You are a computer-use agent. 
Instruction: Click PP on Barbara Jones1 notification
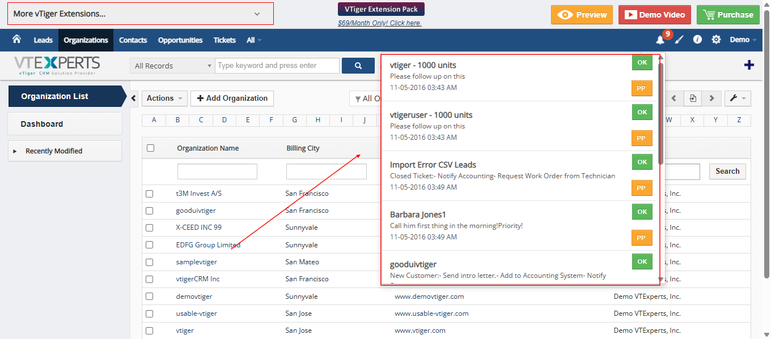click(x=642, y=238)
